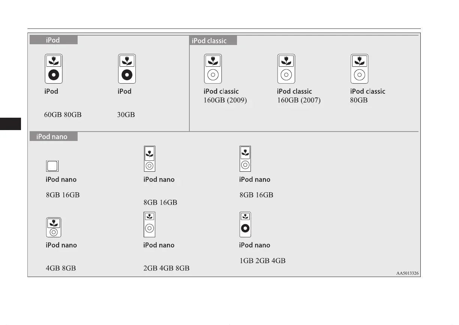Click the iPod icon above 30GB
This screenshot has width=459, height=325.
127,69
